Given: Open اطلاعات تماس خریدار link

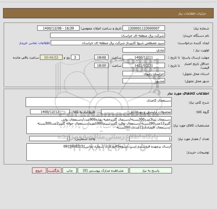Looking at the screenshot, I should point(34,43).
